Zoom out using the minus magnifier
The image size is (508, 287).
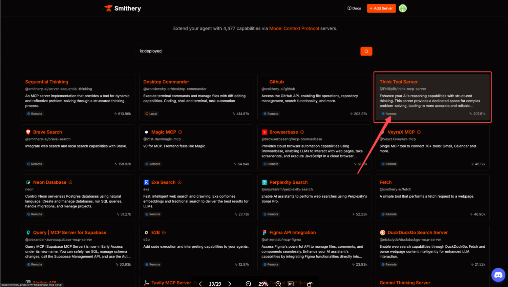click(x=249, y=284)
